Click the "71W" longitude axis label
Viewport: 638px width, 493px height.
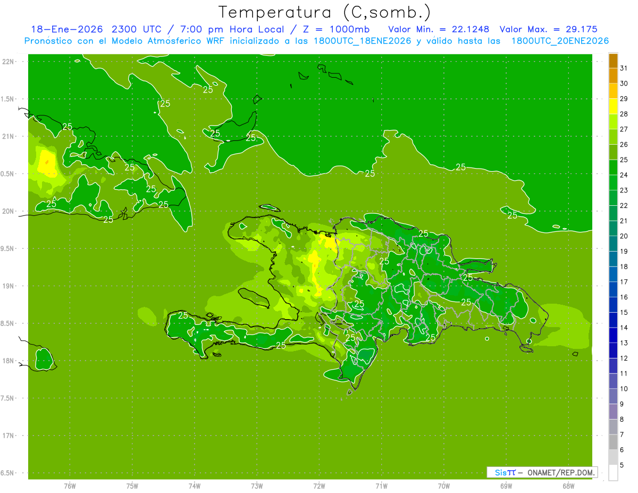tap(381, 486)
